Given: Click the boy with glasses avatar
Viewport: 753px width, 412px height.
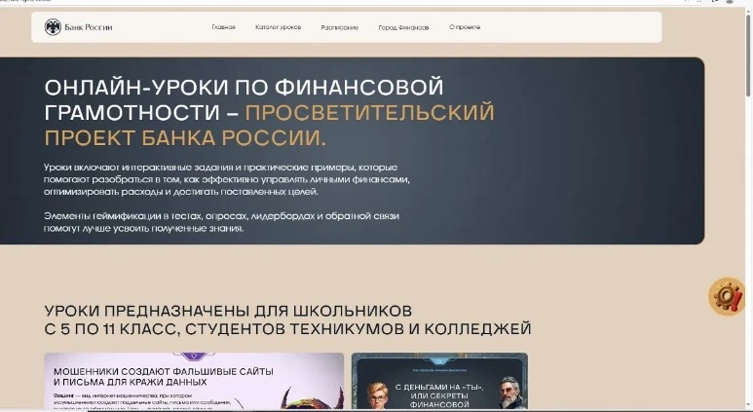Looking at the screenshot, I should [x=377, y=395].
